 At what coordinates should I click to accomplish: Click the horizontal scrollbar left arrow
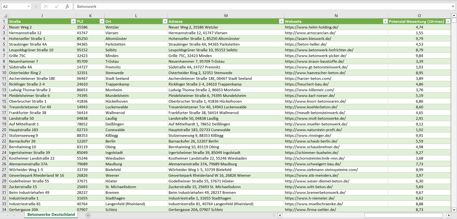280,215
